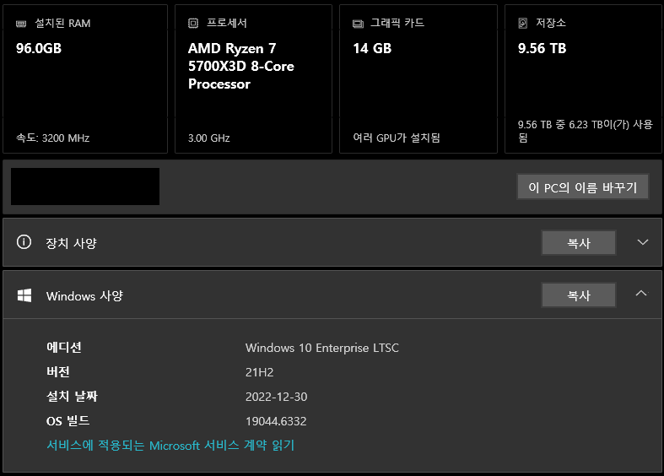The height and width of the screenshot is (476, 664).
Task: Copy the 장치 사양 details with 복사
Action: click(579, 243)
